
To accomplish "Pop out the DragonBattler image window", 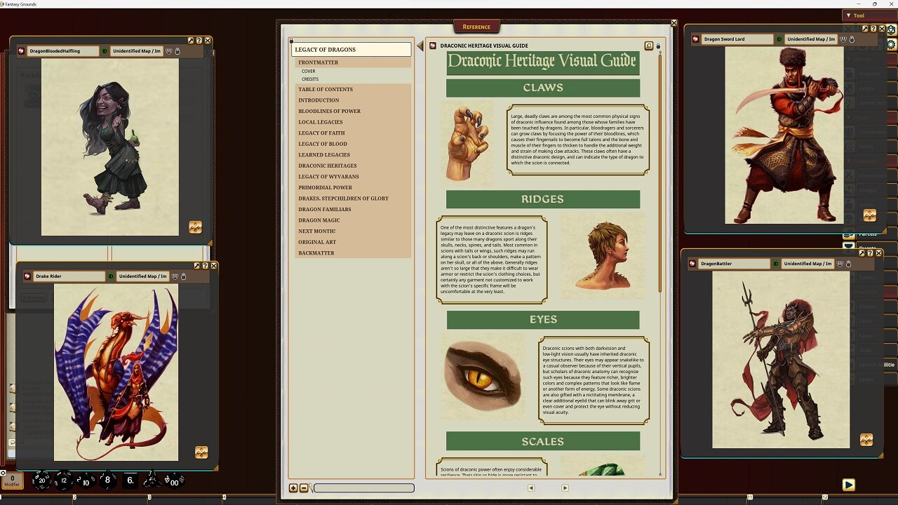I will (862, 253).
